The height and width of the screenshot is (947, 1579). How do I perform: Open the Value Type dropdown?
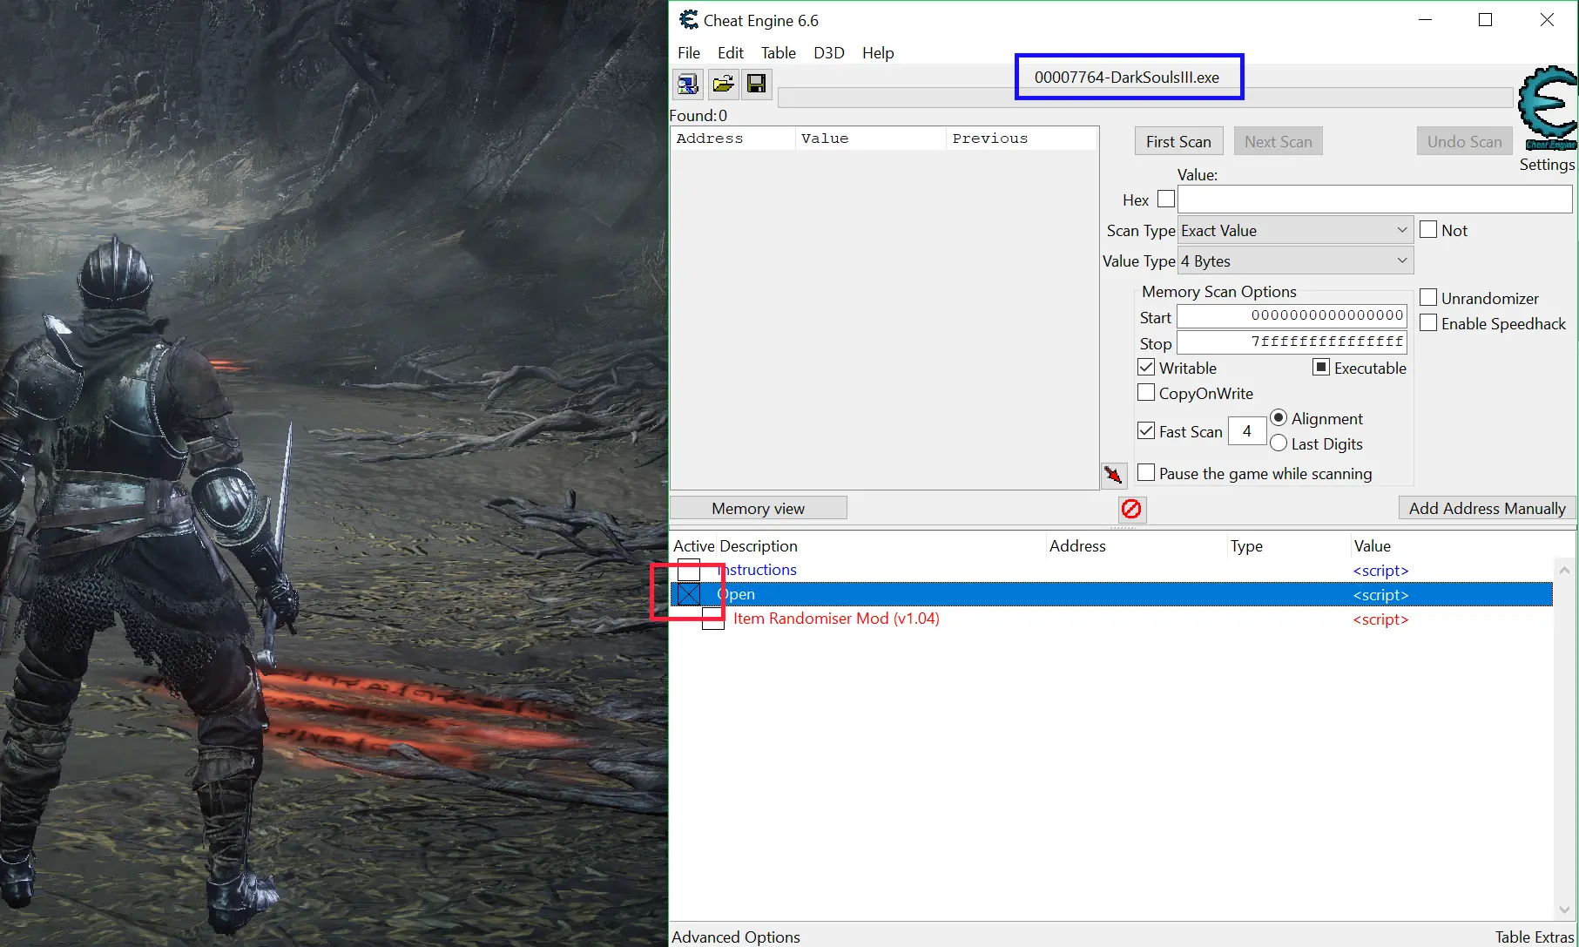(1295, 260)
